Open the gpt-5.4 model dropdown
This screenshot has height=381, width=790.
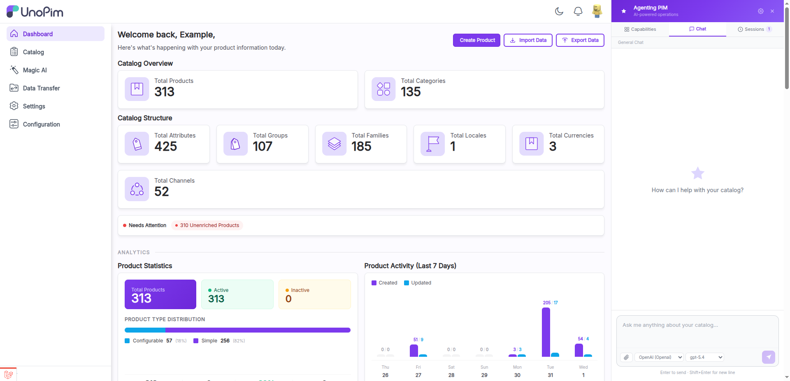pos(704,357)
